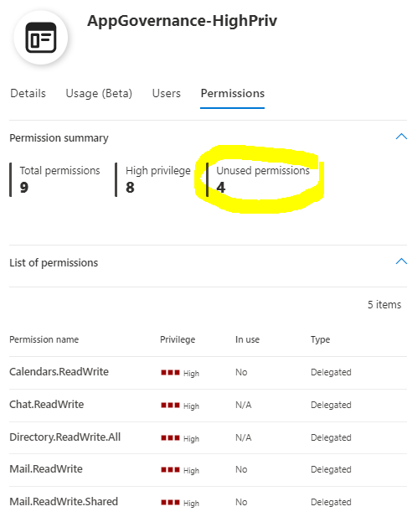Click Delegated type for Mail.ReadWrite
The width and height of the screenshot is (412, 517).
[x=331, y=469]
